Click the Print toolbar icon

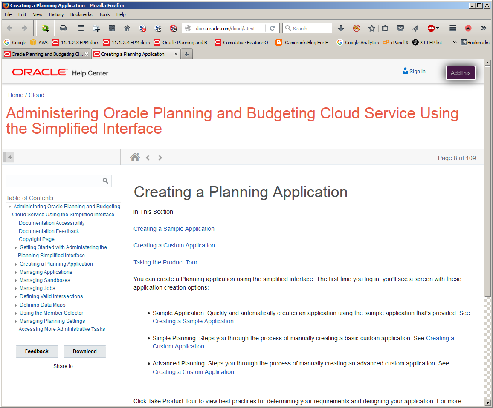[63, 28]
